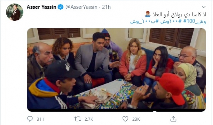Play the embedded video of the group scene
This screenshot has height=125, width=213.
coord(117,68)
